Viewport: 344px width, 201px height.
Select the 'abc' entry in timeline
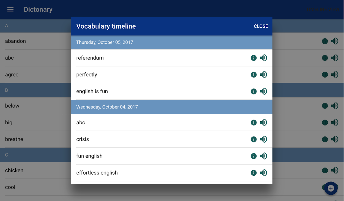coord(81,123)
